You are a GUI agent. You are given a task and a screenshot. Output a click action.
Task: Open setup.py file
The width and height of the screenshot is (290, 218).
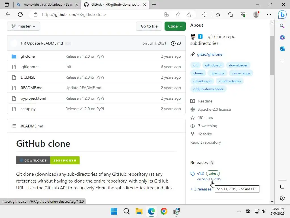(28, 109)
